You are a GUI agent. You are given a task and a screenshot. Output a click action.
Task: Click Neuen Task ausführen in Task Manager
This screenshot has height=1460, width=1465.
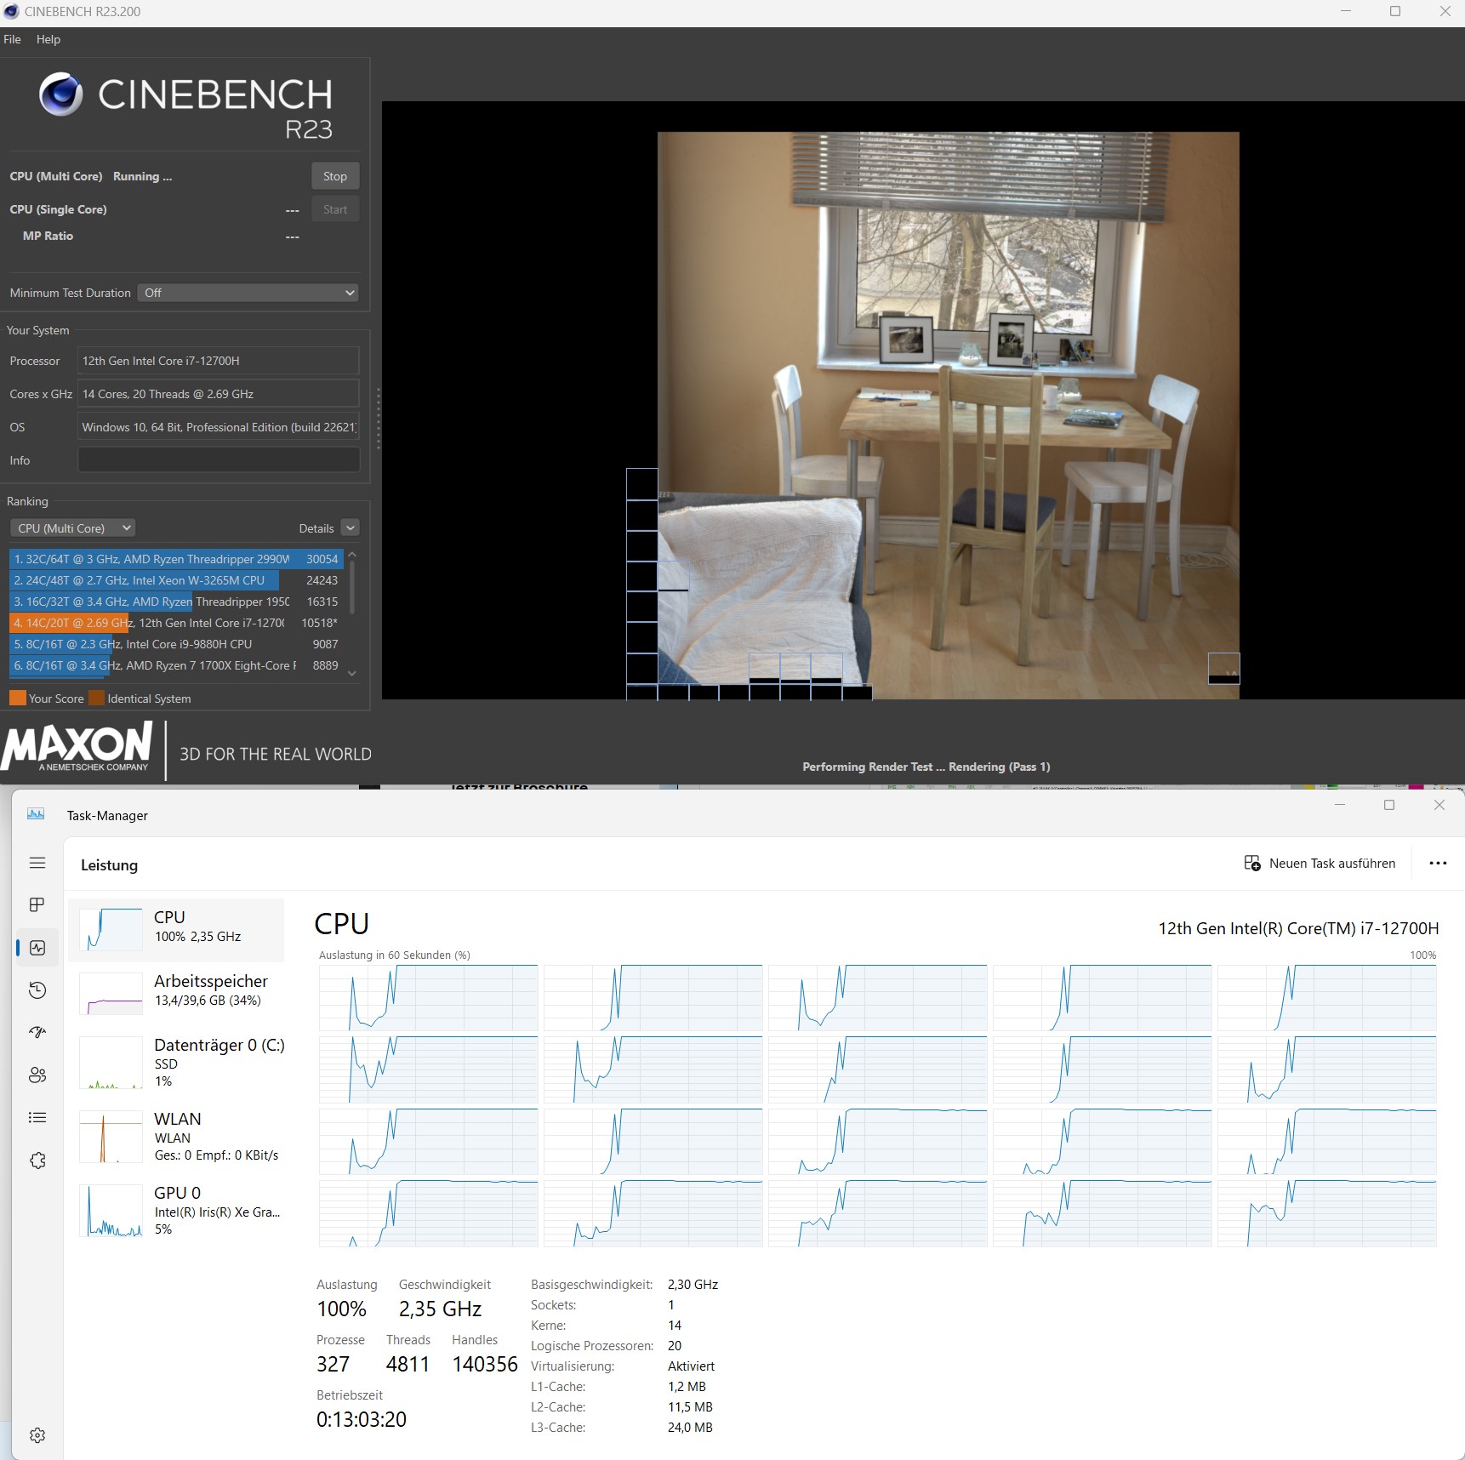pyautogui.click(x=1320, y=863)
